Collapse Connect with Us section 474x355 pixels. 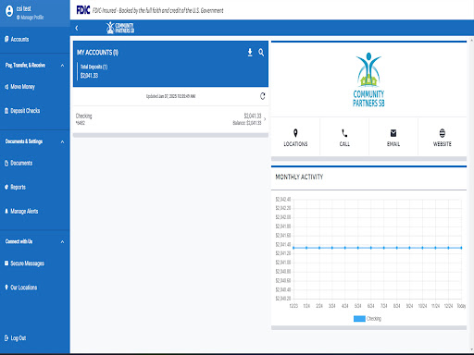pyautogui.click(x=62, y=241)
